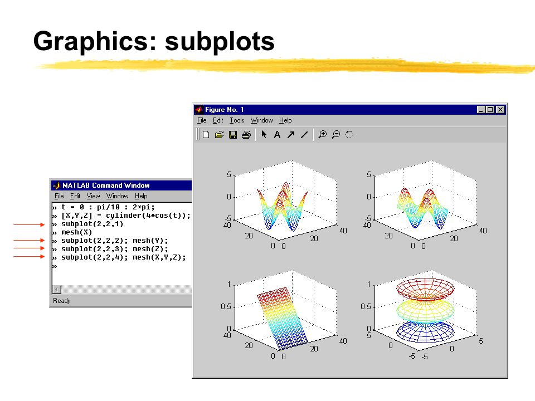Click the MATLAB logo in Figure title bar
This screenshot has width=535, height=401.
click(199, 110)
